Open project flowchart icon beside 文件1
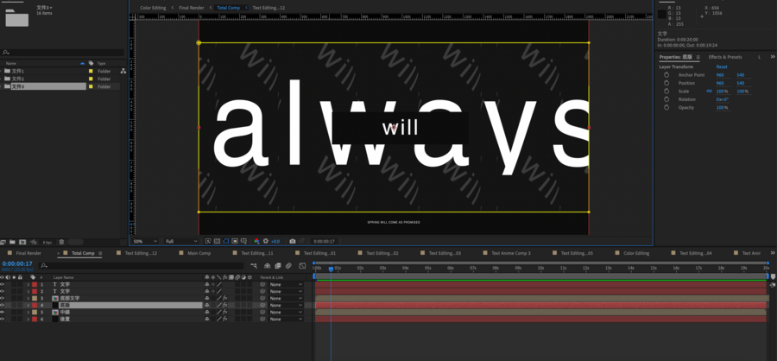The width and height of the screenshot is (777, 361). point(123,71)
